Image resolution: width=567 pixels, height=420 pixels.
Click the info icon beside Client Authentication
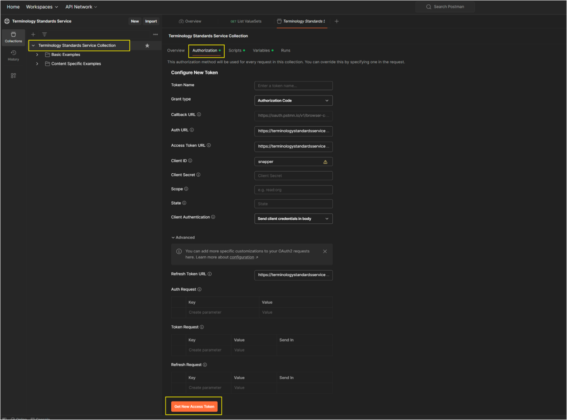(x=213, y=217)
